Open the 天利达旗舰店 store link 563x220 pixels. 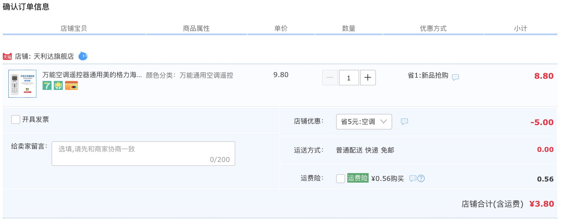point(54,56)
